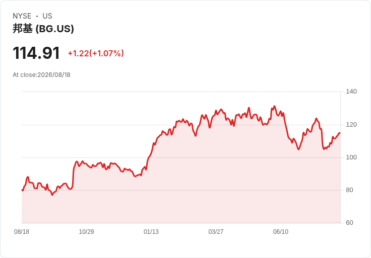Screen dimensions: 371x258
Task: Click the 140 price axis label
Action: [351, 92]
